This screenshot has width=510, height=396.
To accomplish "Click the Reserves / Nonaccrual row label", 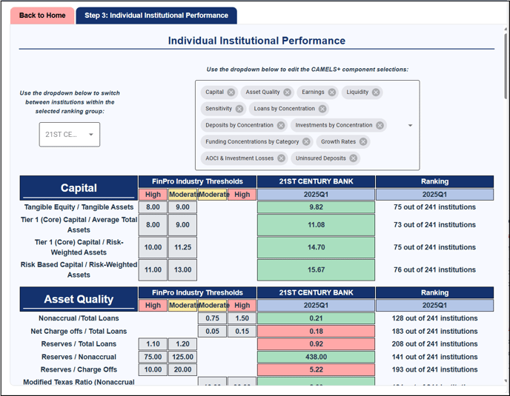I will [79, 357].
